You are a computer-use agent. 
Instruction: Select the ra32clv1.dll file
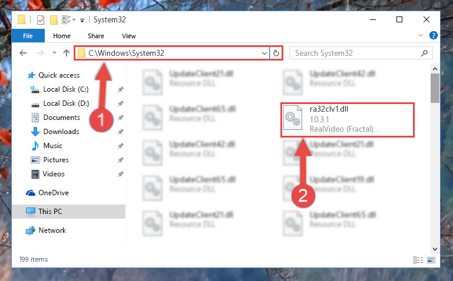(x=348, y=119)
